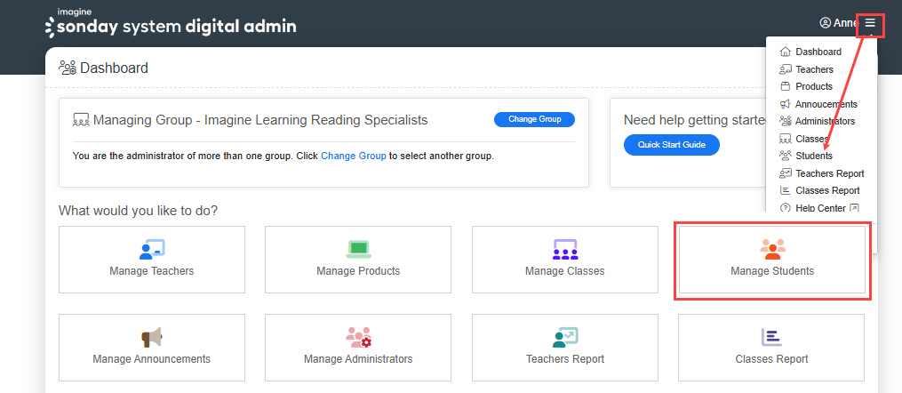902x393 pixels.
Task: Open the Manage Teachers card
Action: tap(152, 260)
